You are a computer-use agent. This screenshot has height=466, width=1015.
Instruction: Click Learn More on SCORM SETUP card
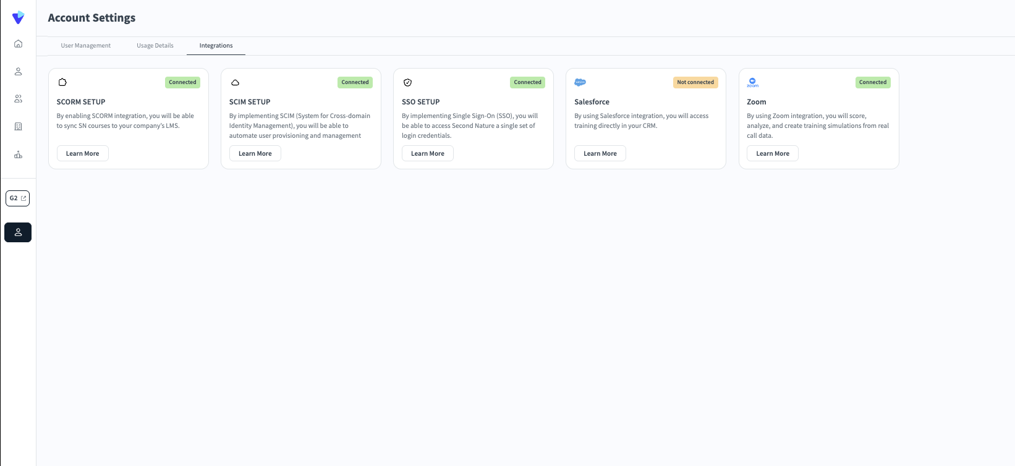pyautogui.click(x=83, y=154)
